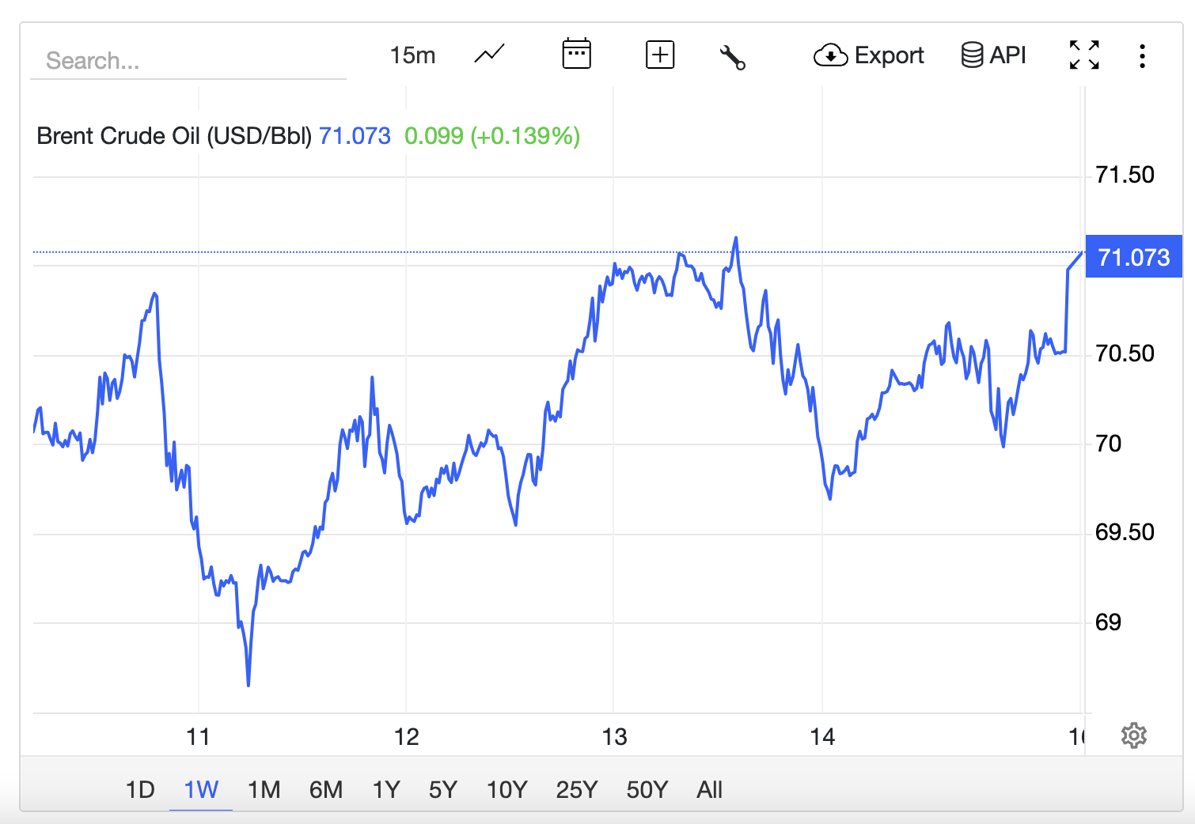Add comparison with plus square icon

[660, 55]
